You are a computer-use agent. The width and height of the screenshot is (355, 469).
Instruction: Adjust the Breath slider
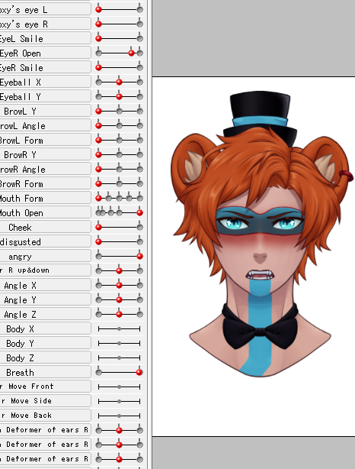pyautogui.click(x=119, y=373)
